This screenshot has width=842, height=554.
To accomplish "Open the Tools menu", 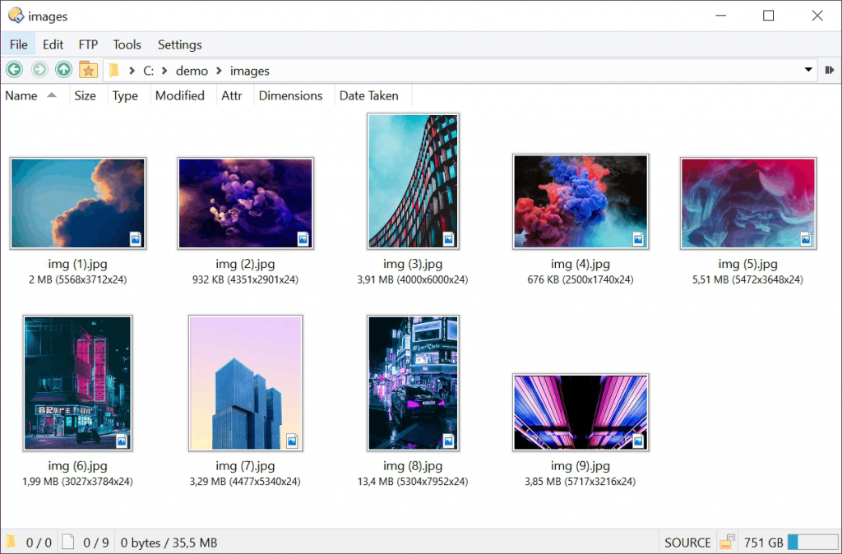I will pyautogui.click(x=127, y=44).
